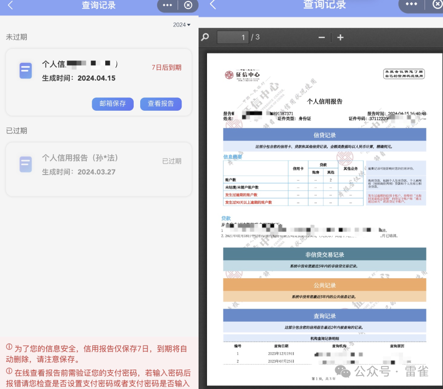443x389 pixels.
Task: Click the 查询原因 column header
Action: (397, 346)
